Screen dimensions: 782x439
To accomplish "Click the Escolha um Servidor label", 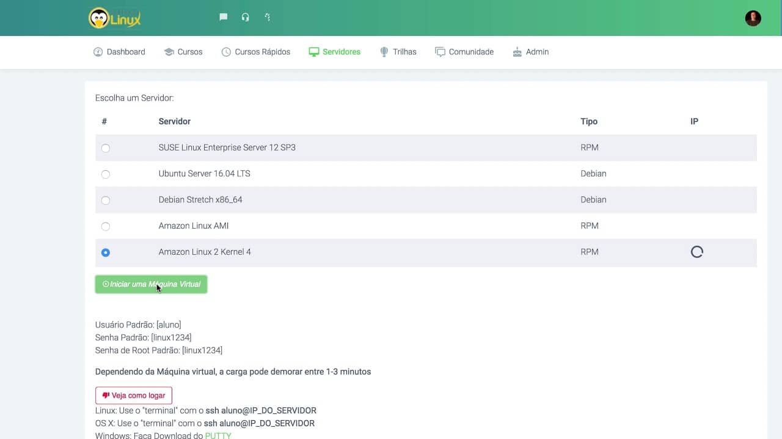I will (134, 98).
